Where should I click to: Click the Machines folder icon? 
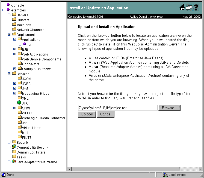14,24
